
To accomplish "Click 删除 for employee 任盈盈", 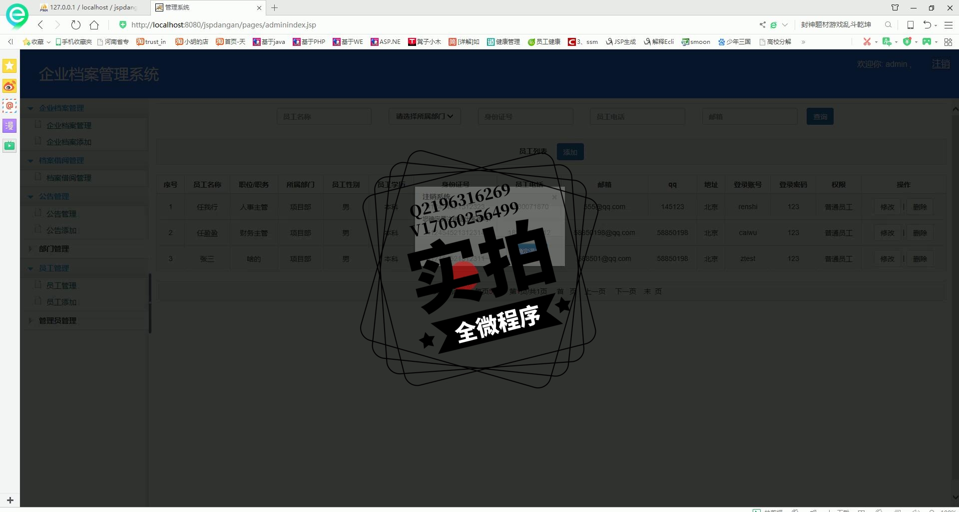I will point(920,233).
